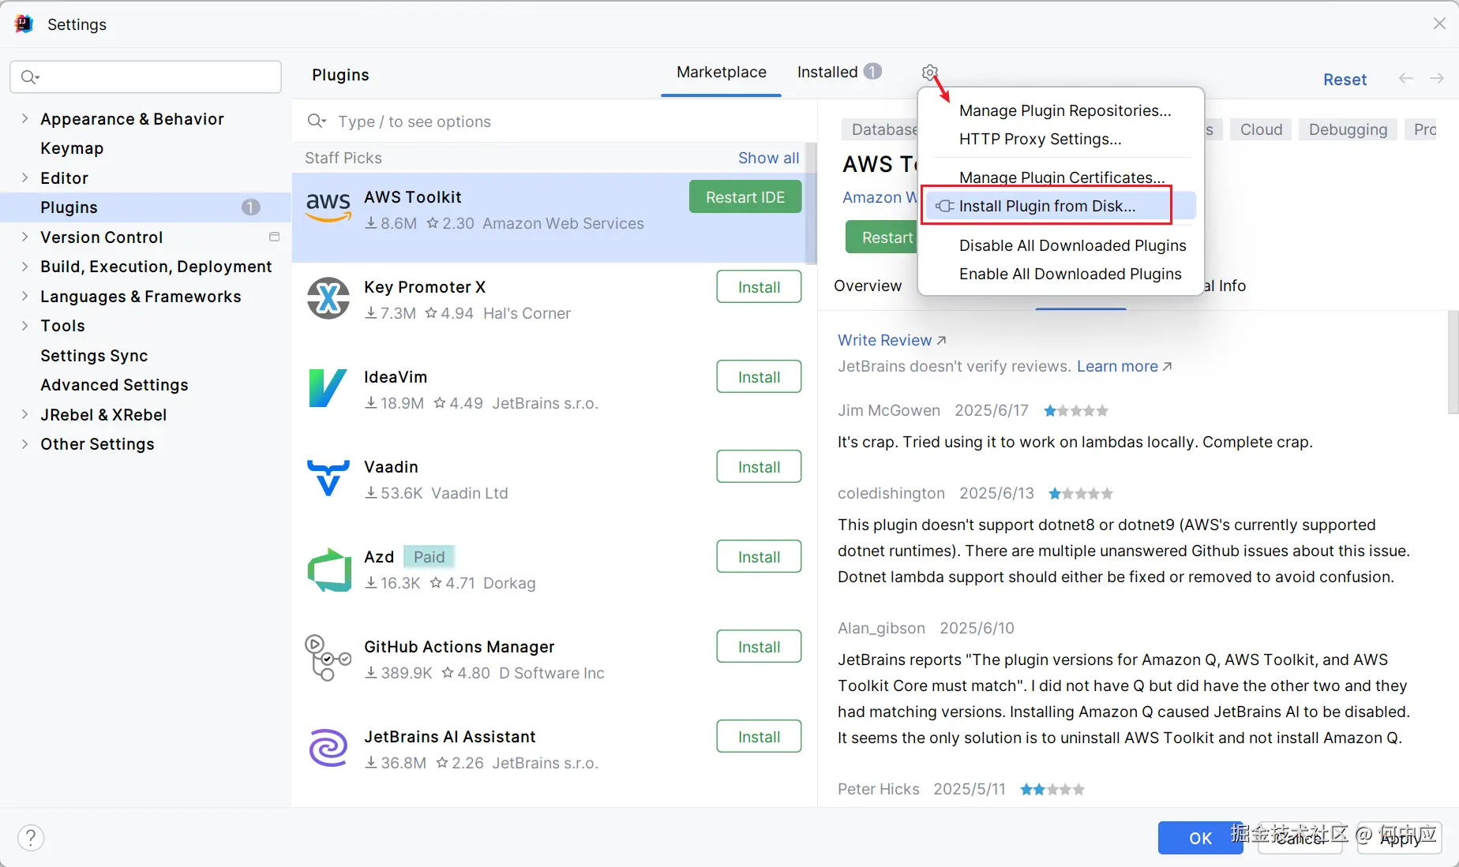Screen dimensions: 1459x867
Task: Click the plugin search magnifier icon
Action: [317, 121]
